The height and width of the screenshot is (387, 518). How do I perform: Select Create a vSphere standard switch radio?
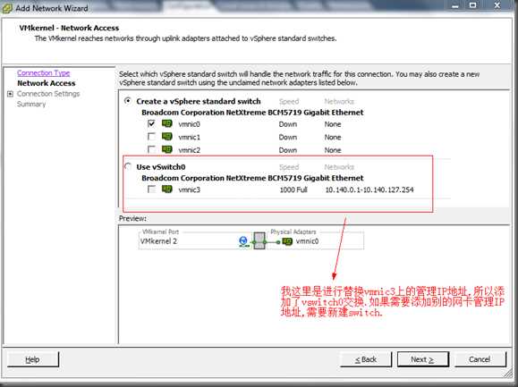pyautogui.click(x=128, y=101)
